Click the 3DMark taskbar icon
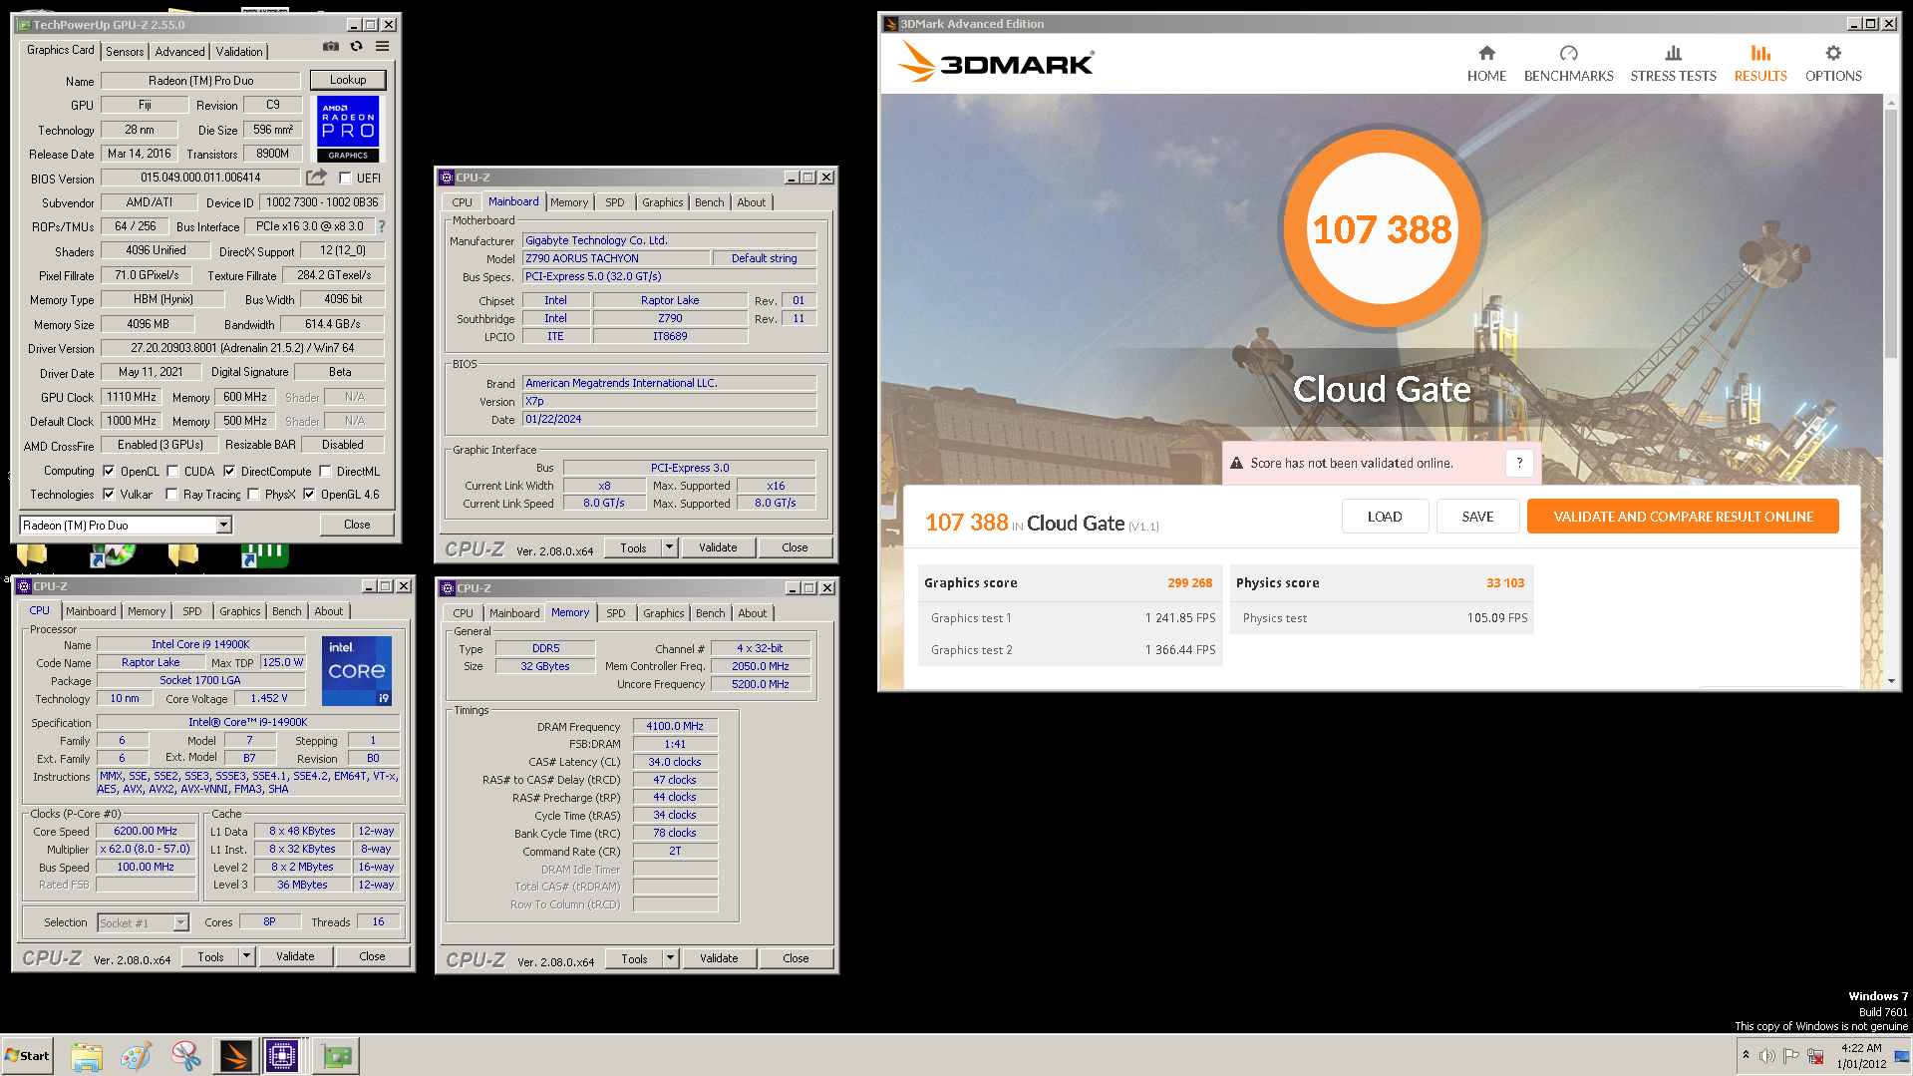The image size is (1913, 1076). (x=235, y=1055)
